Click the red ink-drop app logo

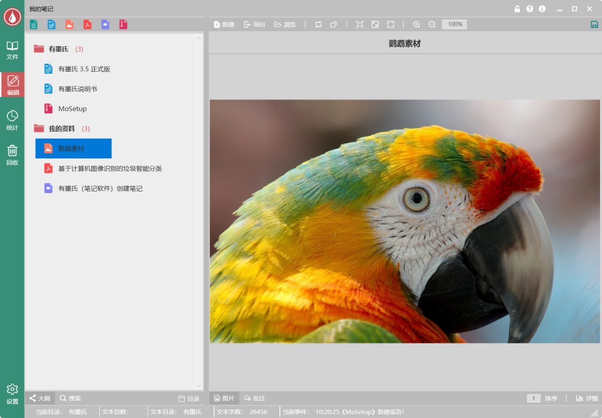coord(12,17)
